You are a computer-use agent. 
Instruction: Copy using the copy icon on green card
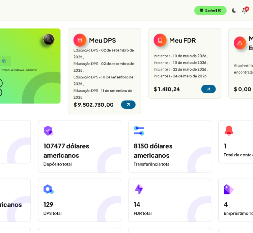point(4,61)
